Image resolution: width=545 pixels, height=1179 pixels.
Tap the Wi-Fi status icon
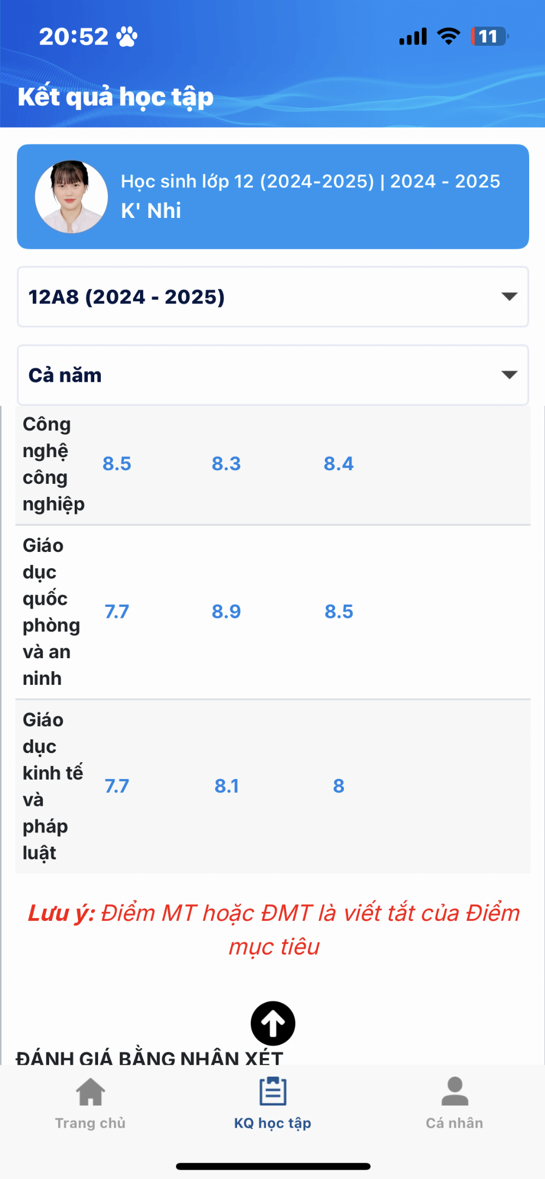[449, 37]
